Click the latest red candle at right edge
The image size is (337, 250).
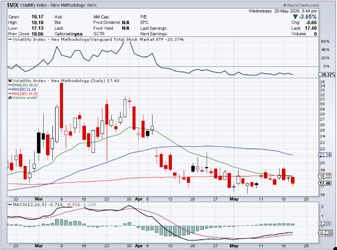[293, 180]
